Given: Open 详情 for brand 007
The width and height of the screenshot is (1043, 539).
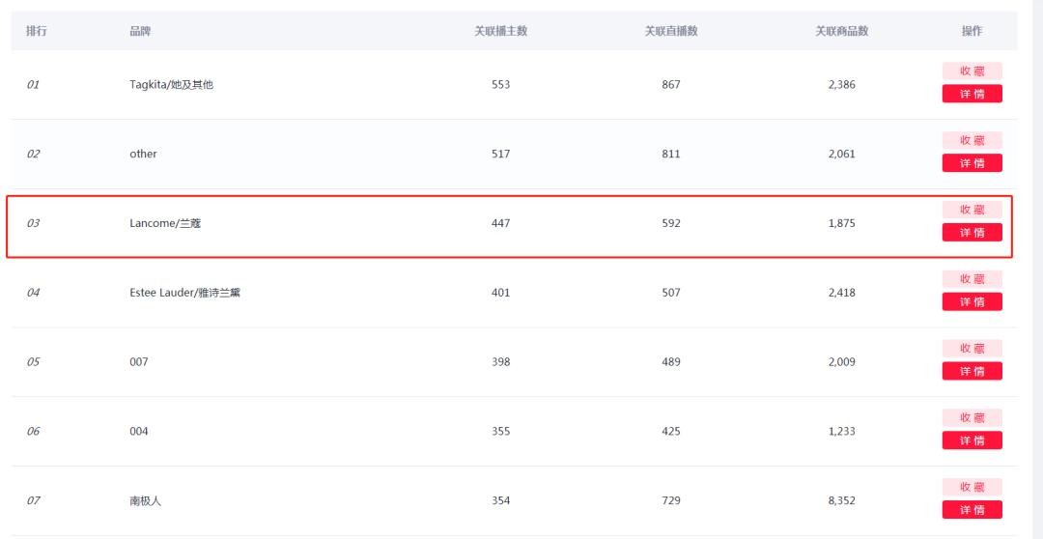Looking at the screenshot, I should (x=972, y=372).
